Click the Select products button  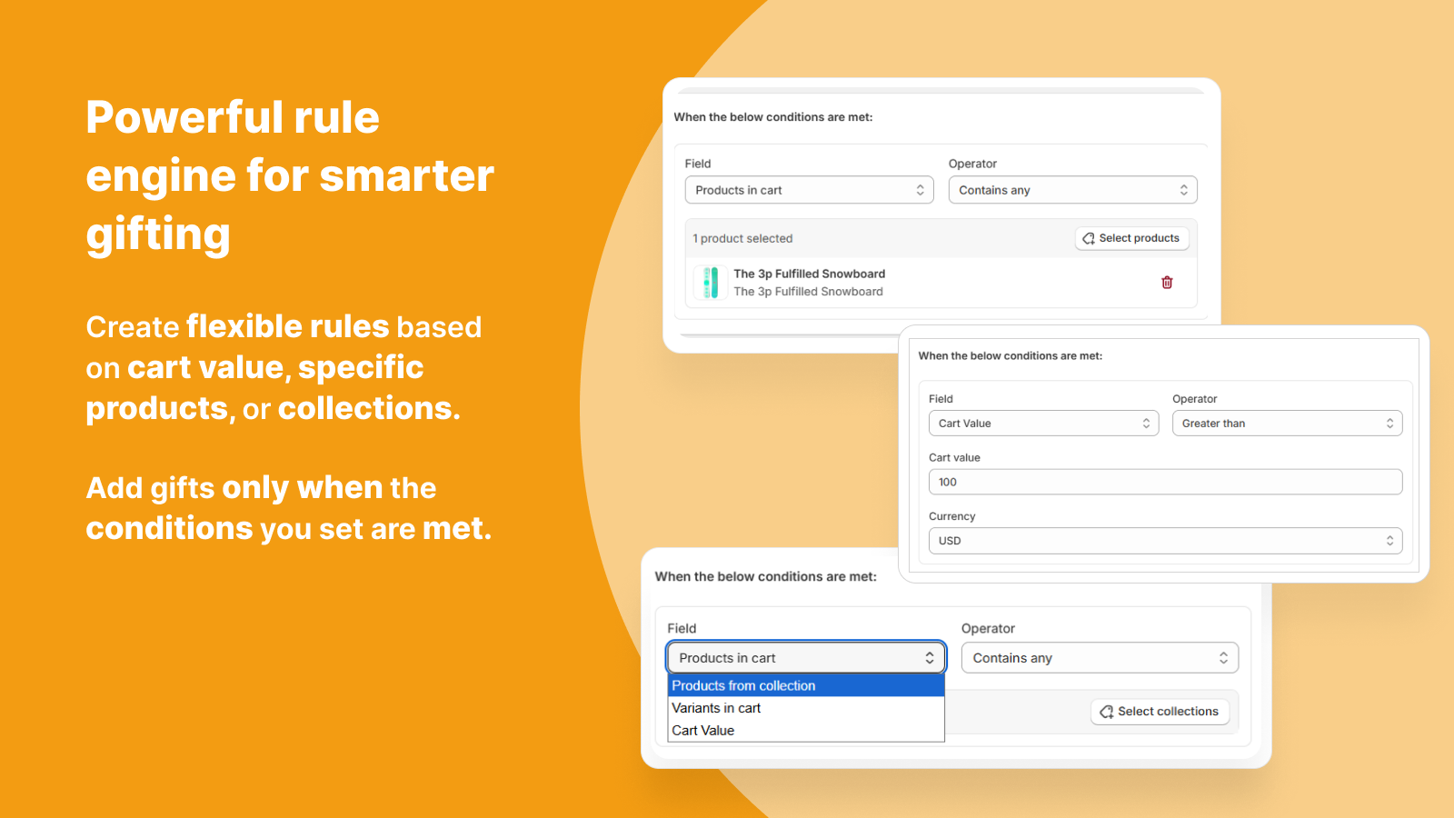[x=1131, y=238]
